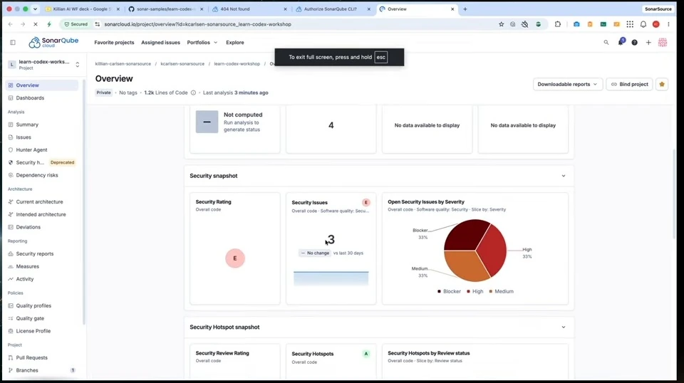Open Dashboards in the sidebar
684x383 pixels.
click(42, 98)
